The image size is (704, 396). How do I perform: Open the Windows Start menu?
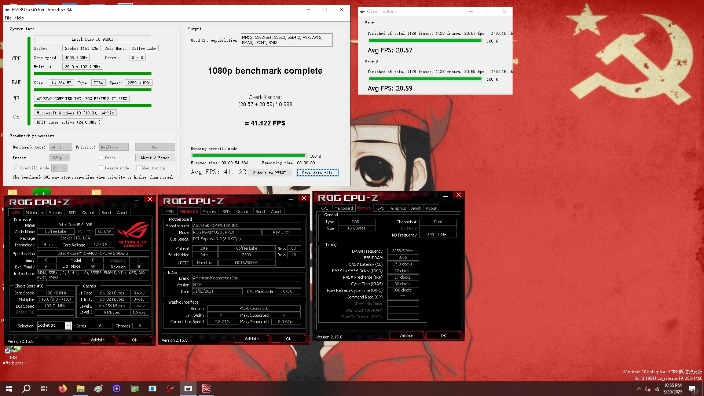(x=9, y=389)
